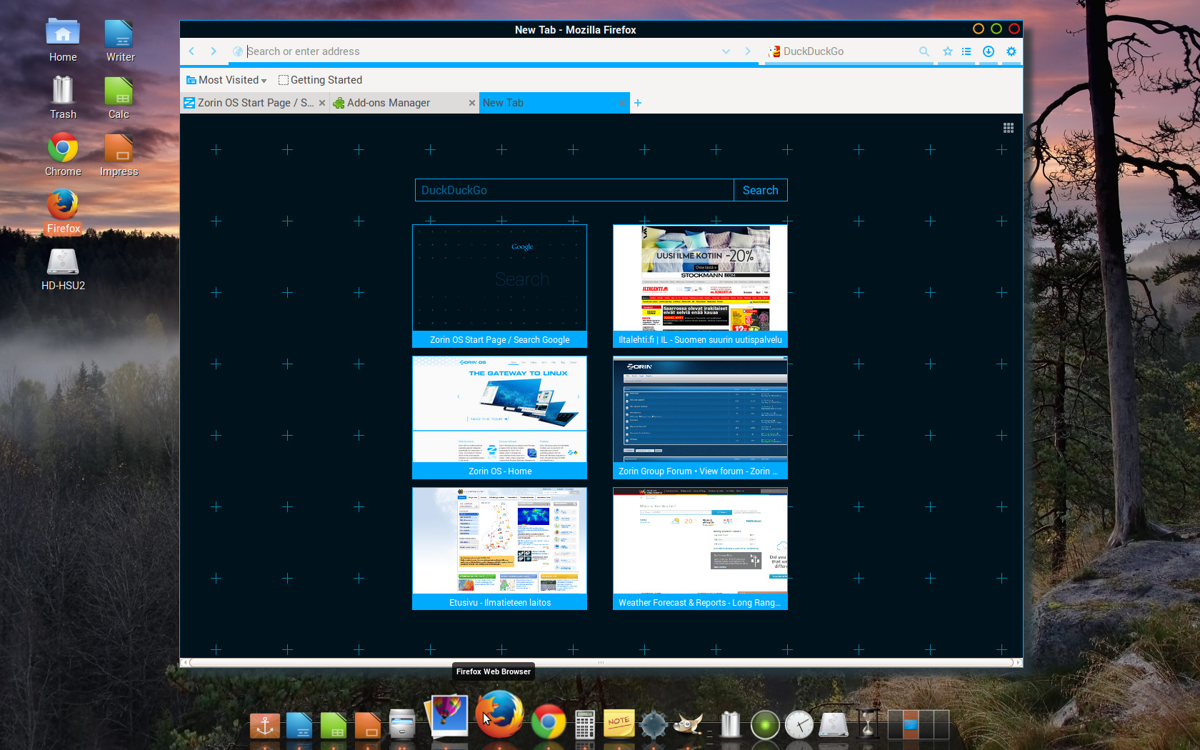1200x750 pixels.
Task: Click the magnifier icon in search bar
Action: pos(924,51)
